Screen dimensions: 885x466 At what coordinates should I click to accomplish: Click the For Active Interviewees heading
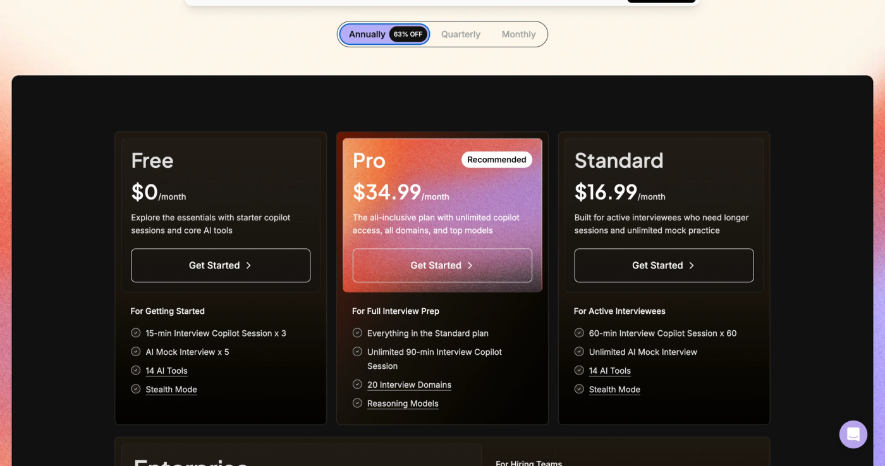coord(619,311)
